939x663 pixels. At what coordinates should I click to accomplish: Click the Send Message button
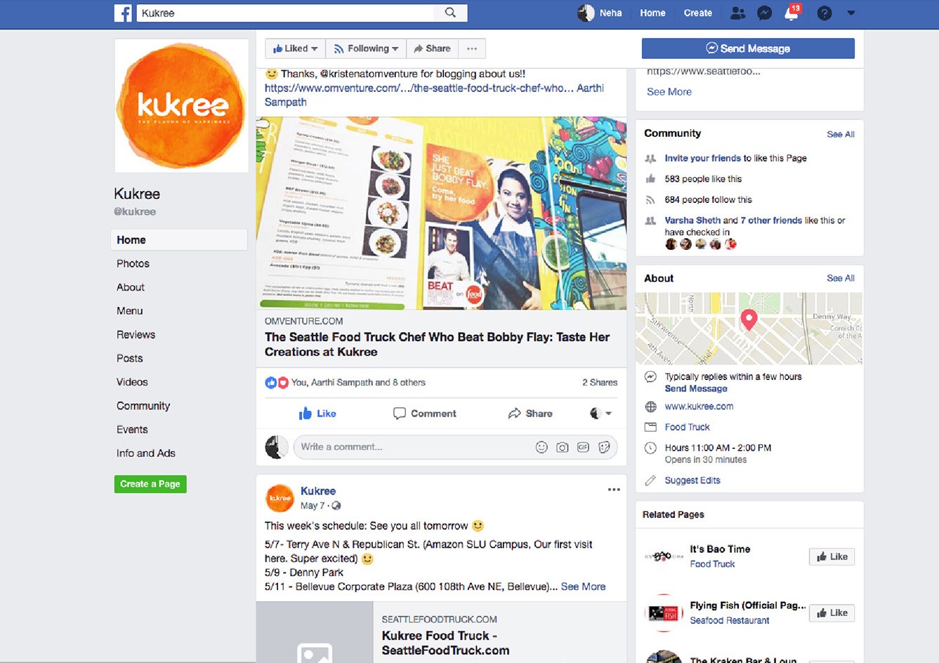(x=748, y=48)
